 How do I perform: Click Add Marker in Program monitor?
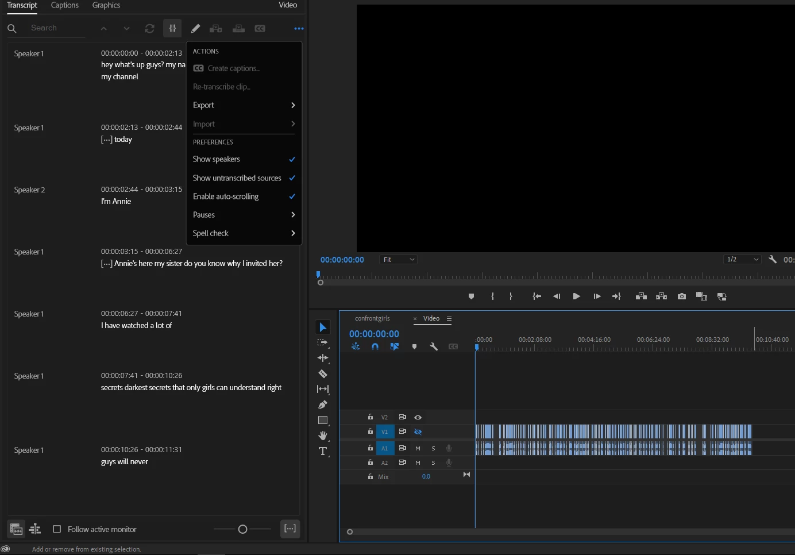coord(472,296)
